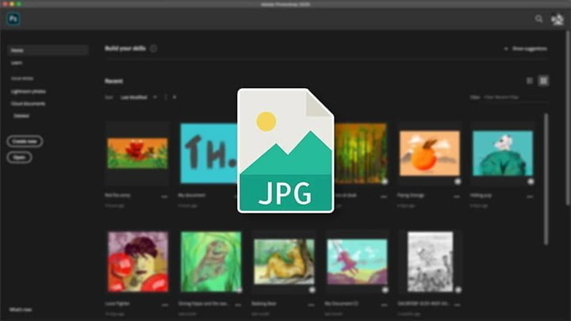This screenshot has width=571, height=321.
Task: Open the pink swing artwork thumbnail
Action: (357, 262)
